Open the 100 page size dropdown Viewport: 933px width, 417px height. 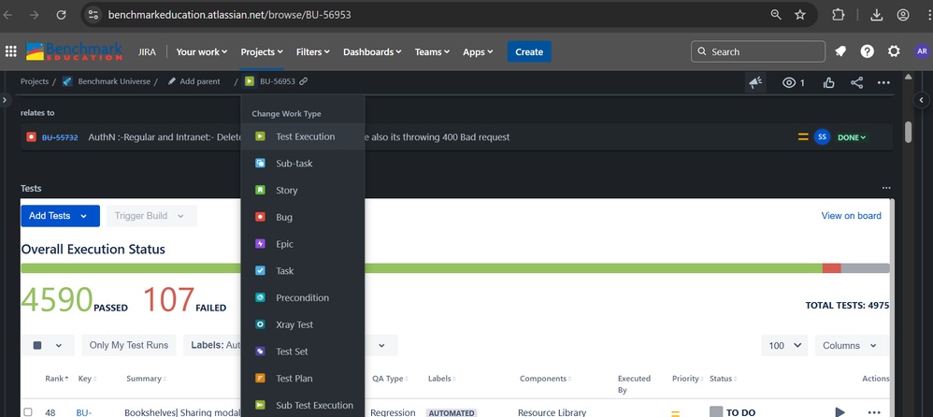tap(784, 346)
